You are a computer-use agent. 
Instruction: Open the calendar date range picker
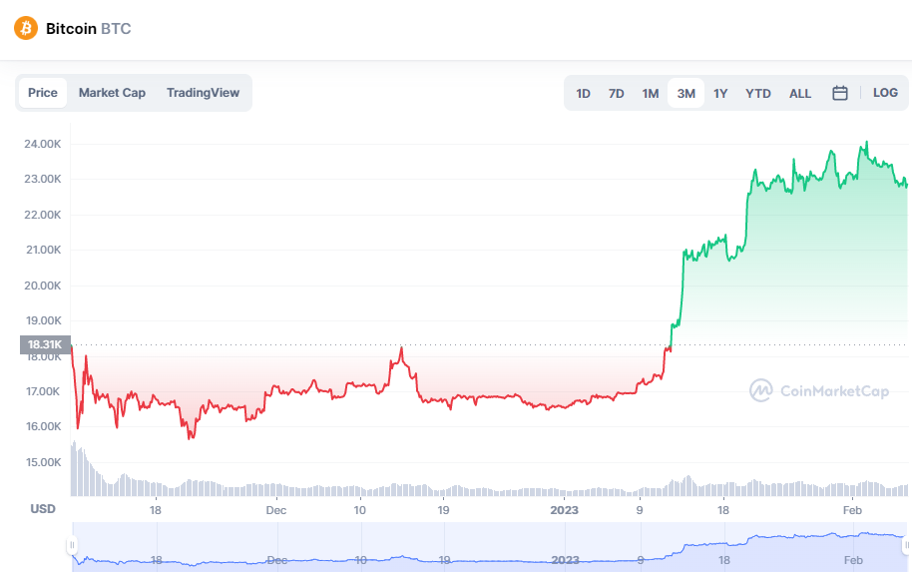tap(840, 93)
